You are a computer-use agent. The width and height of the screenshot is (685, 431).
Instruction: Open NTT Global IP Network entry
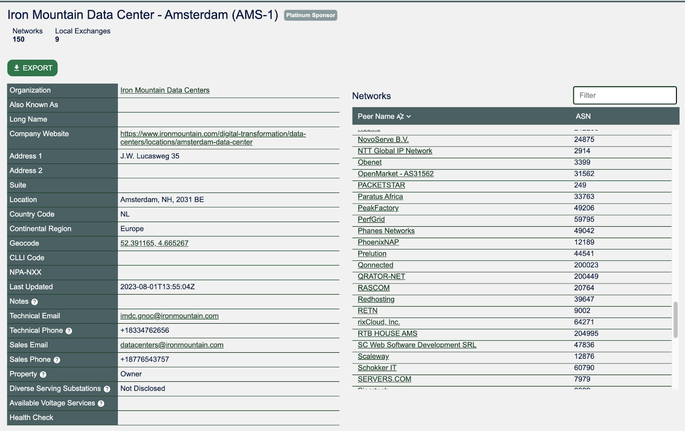point(395,151)
